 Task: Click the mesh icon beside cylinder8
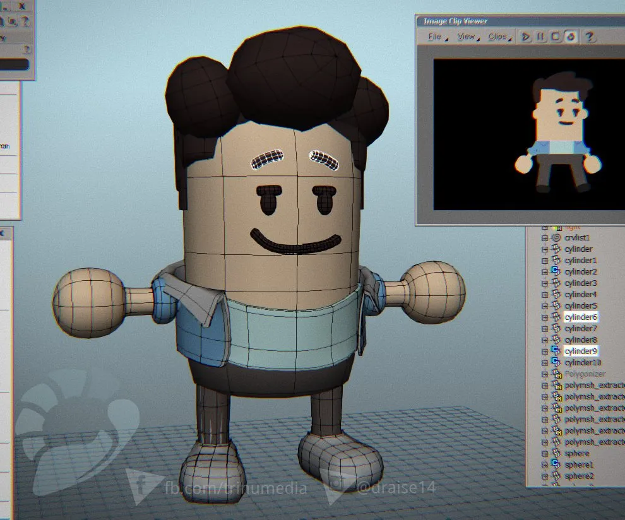pos(556,340)
